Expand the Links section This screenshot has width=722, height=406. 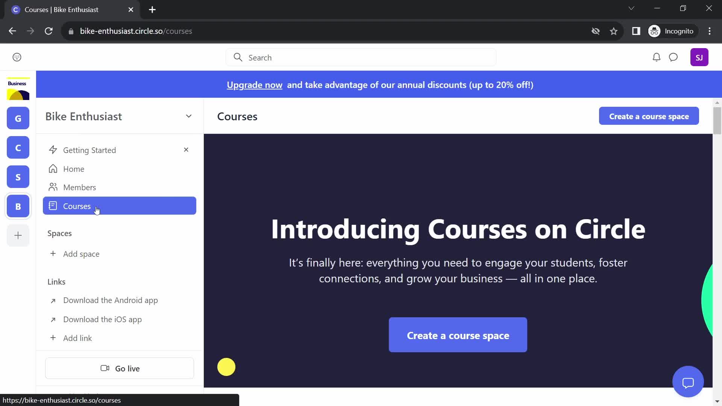tap(56, 282)
